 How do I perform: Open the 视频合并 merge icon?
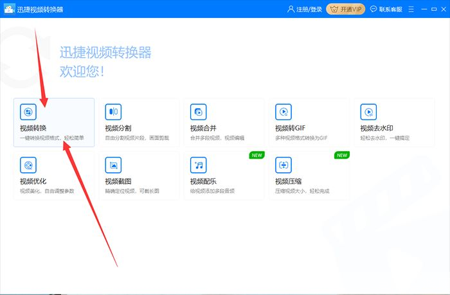pyautogui.click(x=198, y=112)
